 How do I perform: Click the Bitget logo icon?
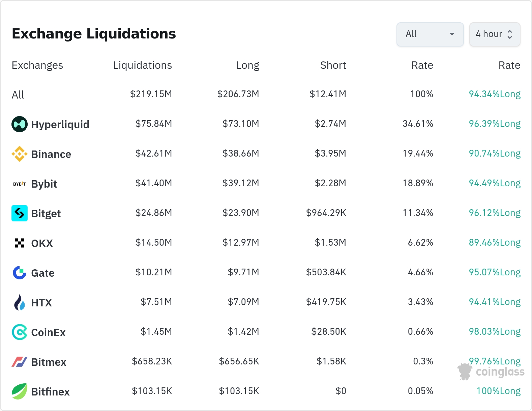[x=20, y=213]
